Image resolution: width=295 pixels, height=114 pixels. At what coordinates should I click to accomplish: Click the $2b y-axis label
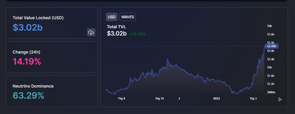point(270,67)
